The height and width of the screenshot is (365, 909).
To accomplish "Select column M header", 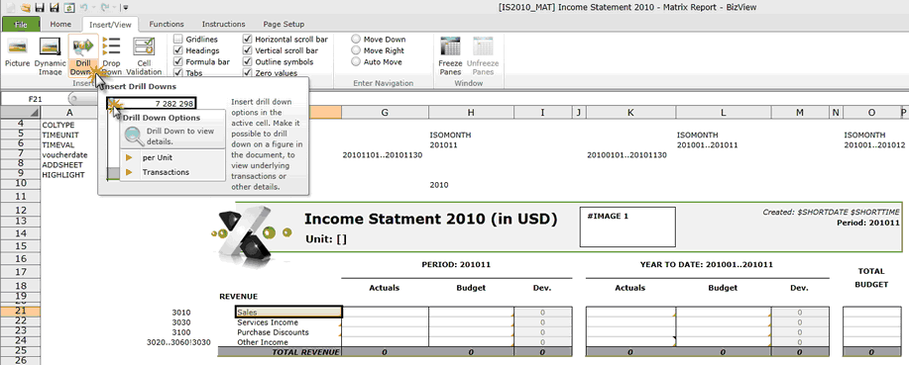I will click(799, 112).
